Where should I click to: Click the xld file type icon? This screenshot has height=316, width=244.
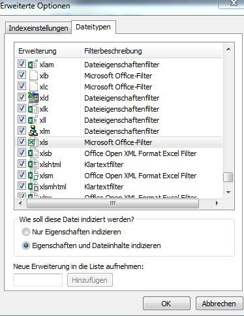[33, 98]
